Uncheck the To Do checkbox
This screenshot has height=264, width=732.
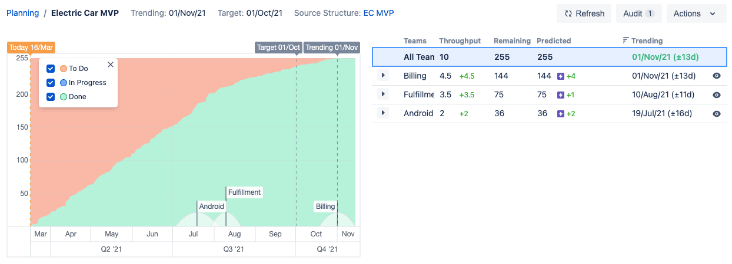[51, 69]
